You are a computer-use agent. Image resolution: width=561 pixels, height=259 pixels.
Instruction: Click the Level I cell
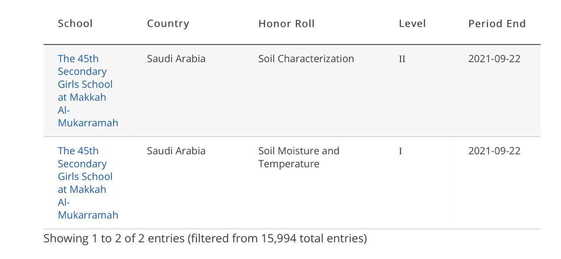point(400,151)
